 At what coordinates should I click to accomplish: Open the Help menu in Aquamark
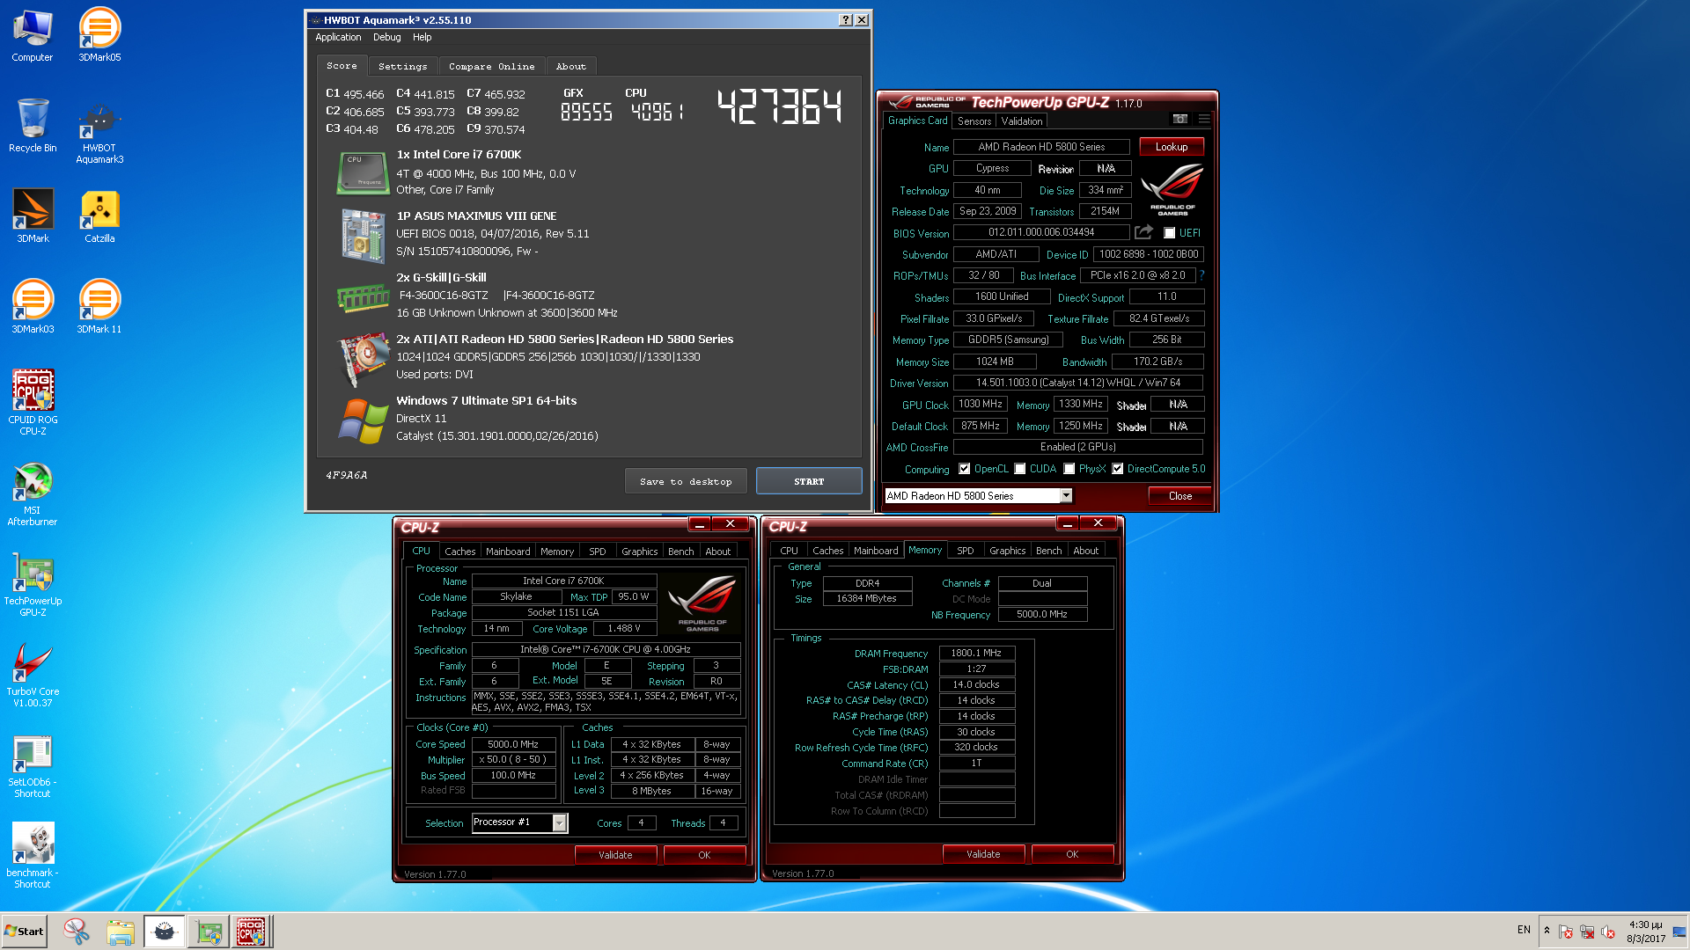click(x=422, y=37)
